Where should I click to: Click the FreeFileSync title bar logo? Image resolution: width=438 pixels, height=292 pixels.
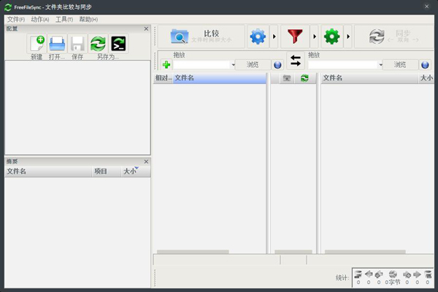click(x=8, y=7)
